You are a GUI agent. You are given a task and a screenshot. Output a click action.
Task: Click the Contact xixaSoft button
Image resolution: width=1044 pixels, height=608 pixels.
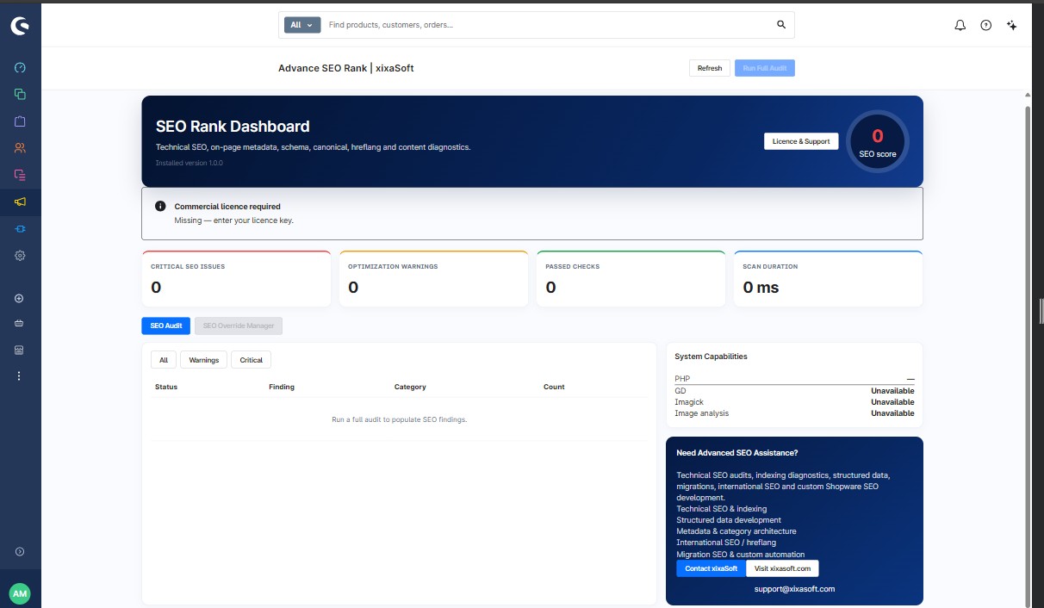coord(711,568)
